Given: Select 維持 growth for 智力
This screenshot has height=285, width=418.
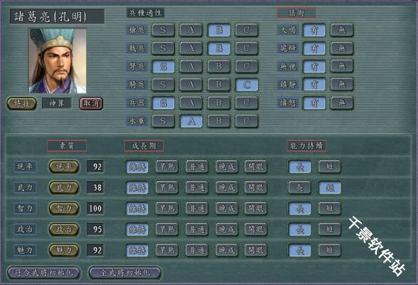Looking at the screenshot, I should point(137,209).
